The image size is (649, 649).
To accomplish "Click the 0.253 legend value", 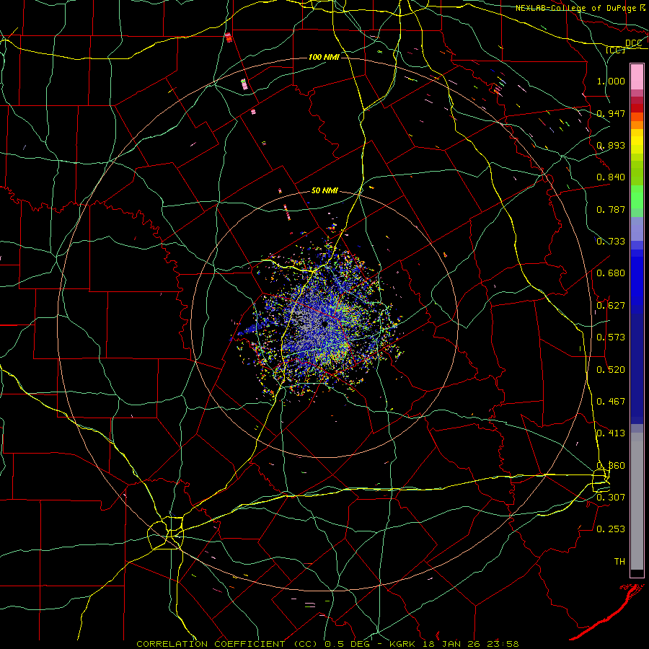I will (x=611, y=529).
